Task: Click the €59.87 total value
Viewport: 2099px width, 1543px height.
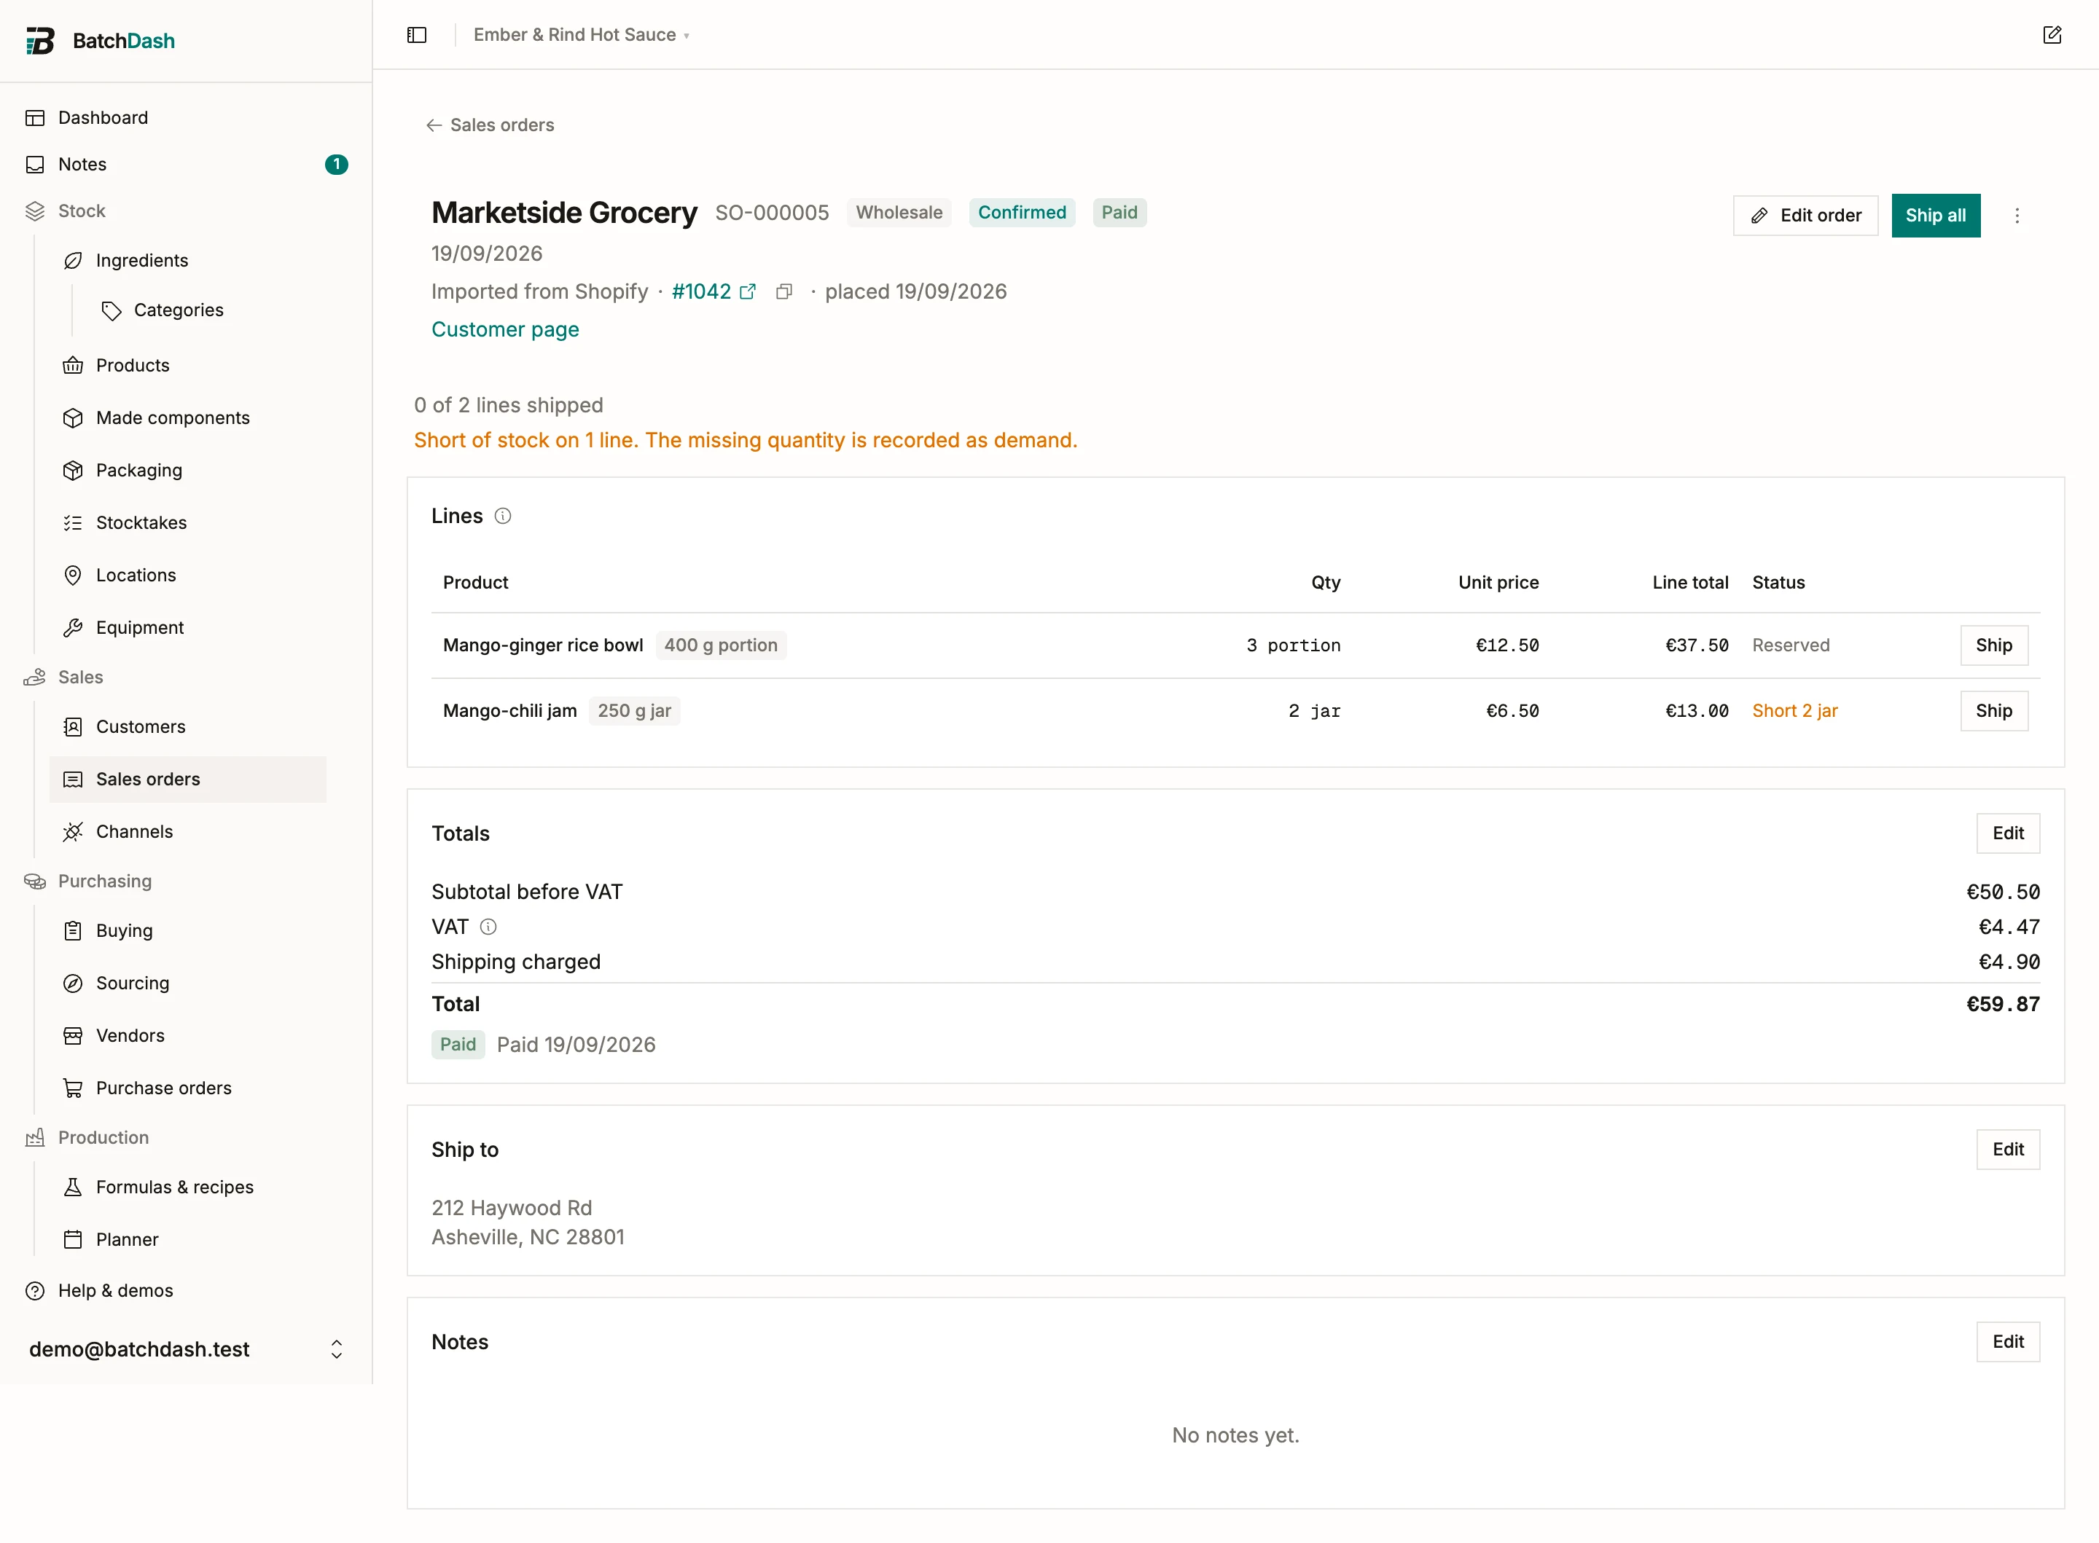Action: click(2003, 1004)
